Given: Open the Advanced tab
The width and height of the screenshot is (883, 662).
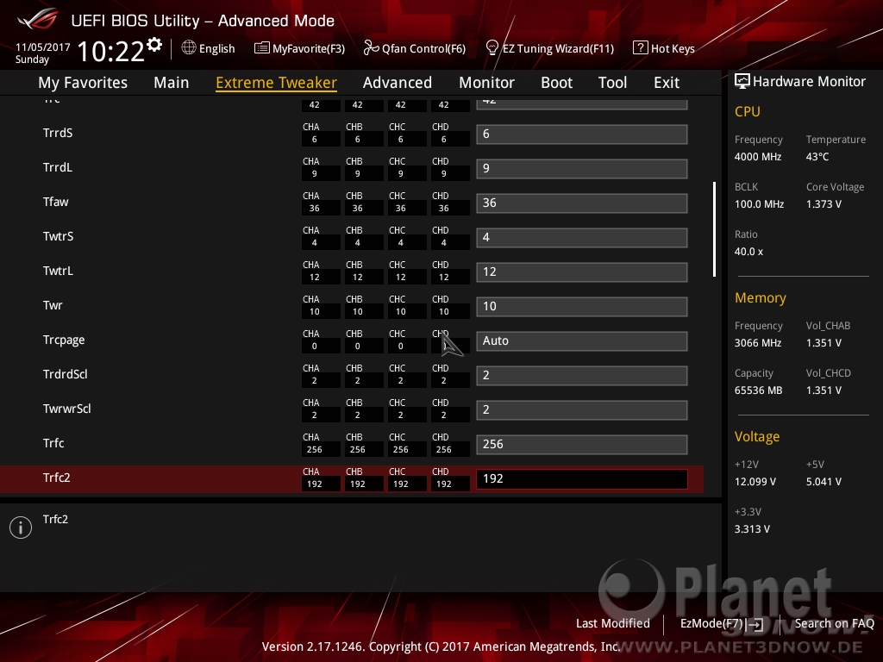Looking at the screenshot, I should pos(397,83).
